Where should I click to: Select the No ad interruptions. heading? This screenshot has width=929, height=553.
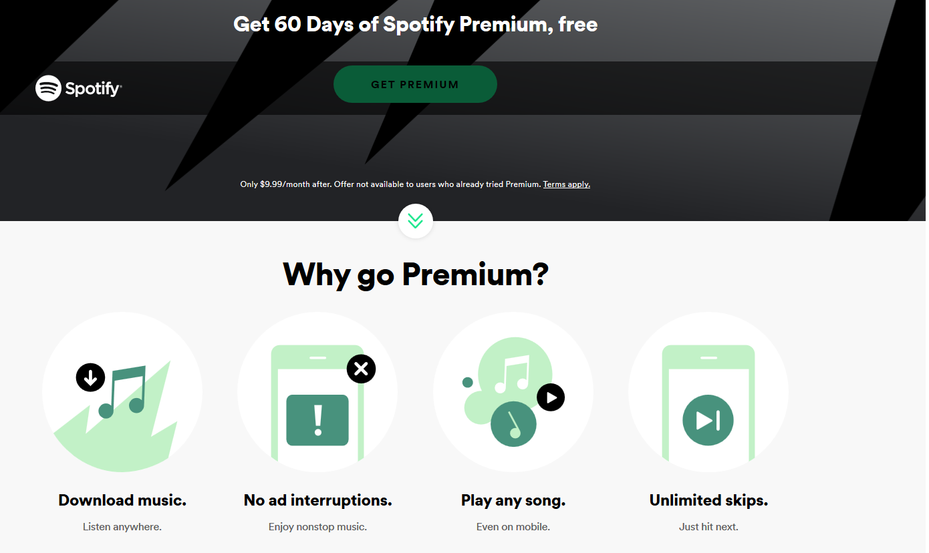(317, 500)
